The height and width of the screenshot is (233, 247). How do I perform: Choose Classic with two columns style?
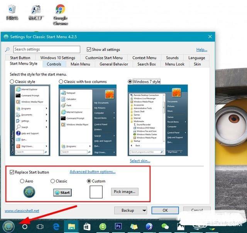pos(61,82)
